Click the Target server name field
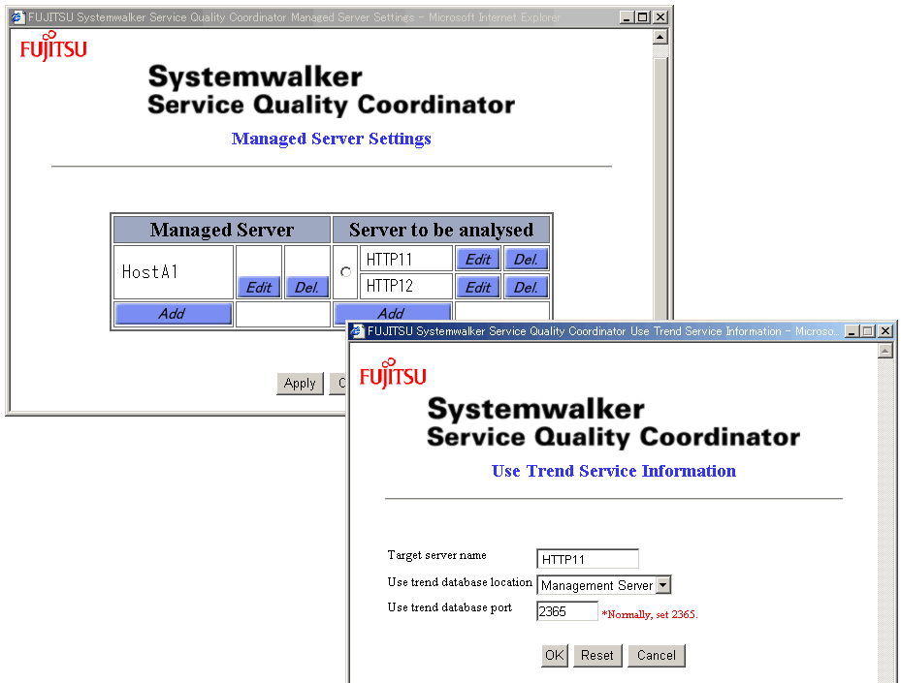The height and width of the screenshot is (683, 901). [x=587, y=559]
